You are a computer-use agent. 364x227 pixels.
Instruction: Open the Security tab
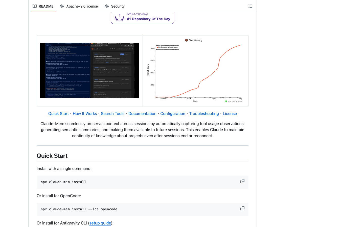click(x=115, y=6)
